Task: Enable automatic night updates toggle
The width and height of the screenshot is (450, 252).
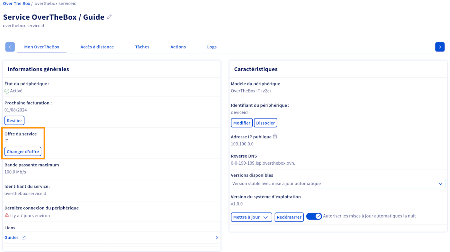Action: click(x=314, y=216)
